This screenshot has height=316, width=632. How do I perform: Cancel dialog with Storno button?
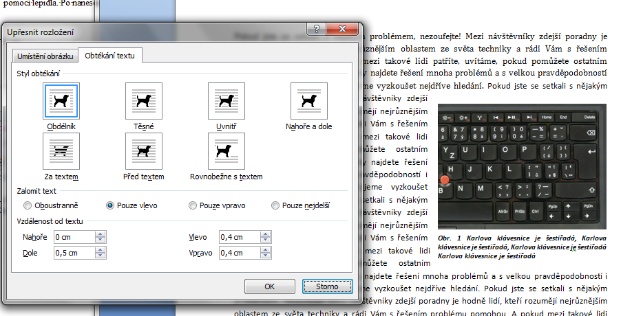pos(327,286)
